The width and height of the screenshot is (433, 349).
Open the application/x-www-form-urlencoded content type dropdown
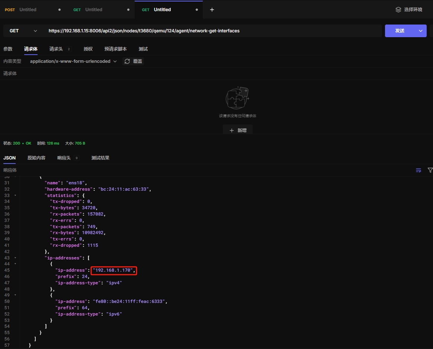(73, 61)
